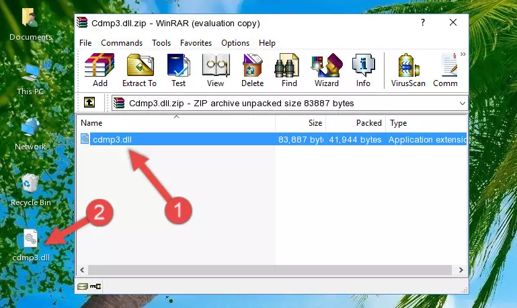
Task: Open the Commands menu
Action: [x=122, y=43]
